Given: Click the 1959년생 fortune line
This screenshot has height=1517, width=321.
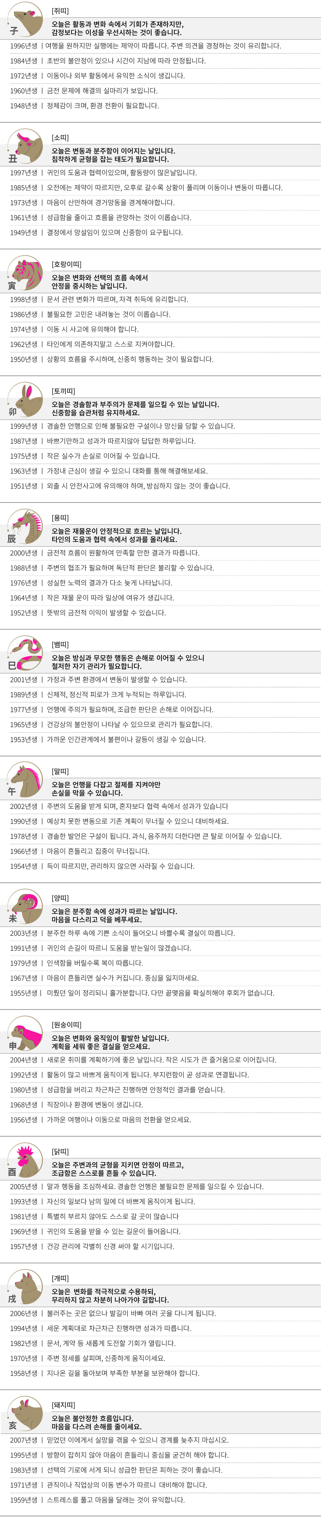Looking at the screenshot, I should click(x=106, y=1500).
